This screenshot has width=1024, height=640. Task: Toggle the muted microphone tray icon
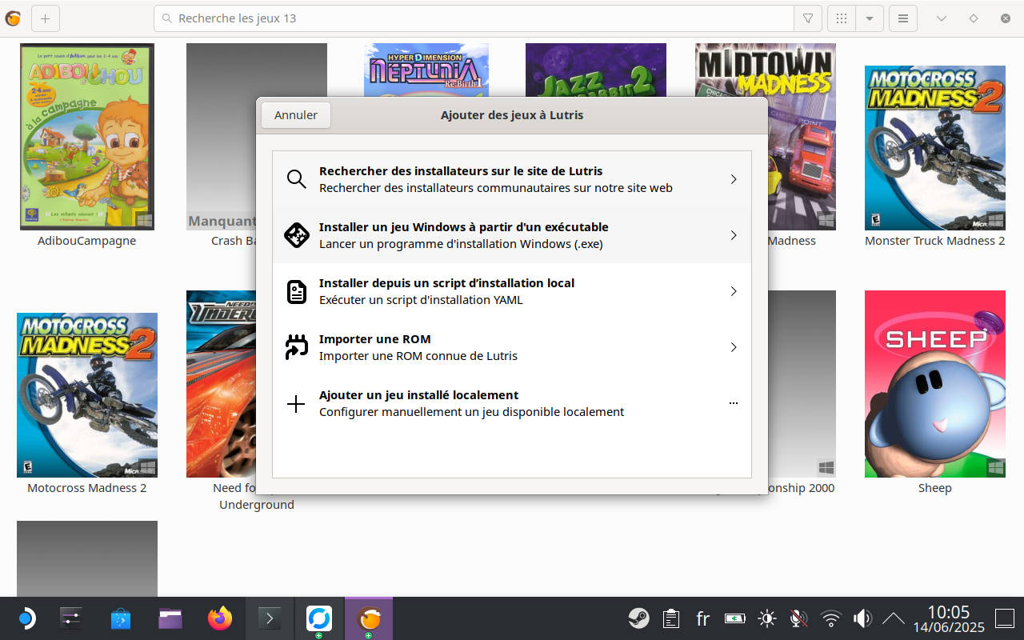pyautogui.click(x=798, y=618)
